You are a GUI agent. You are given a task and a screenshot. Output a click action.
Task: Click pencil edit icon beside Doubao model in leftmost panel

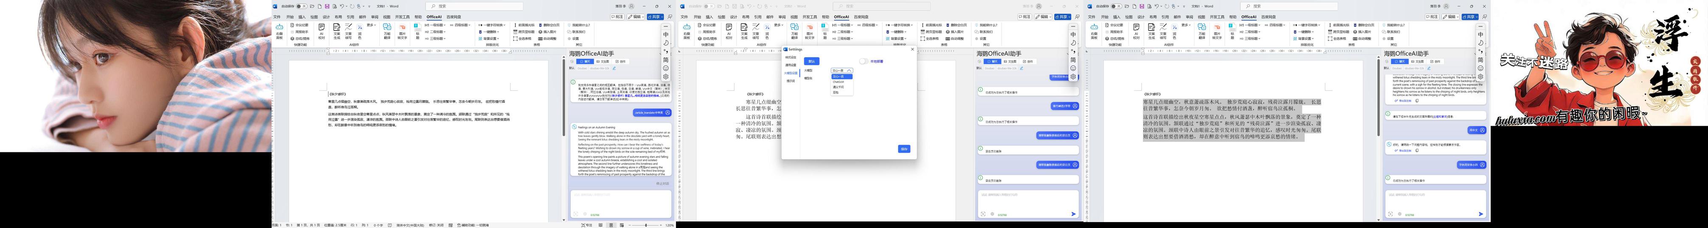[614, 68]
